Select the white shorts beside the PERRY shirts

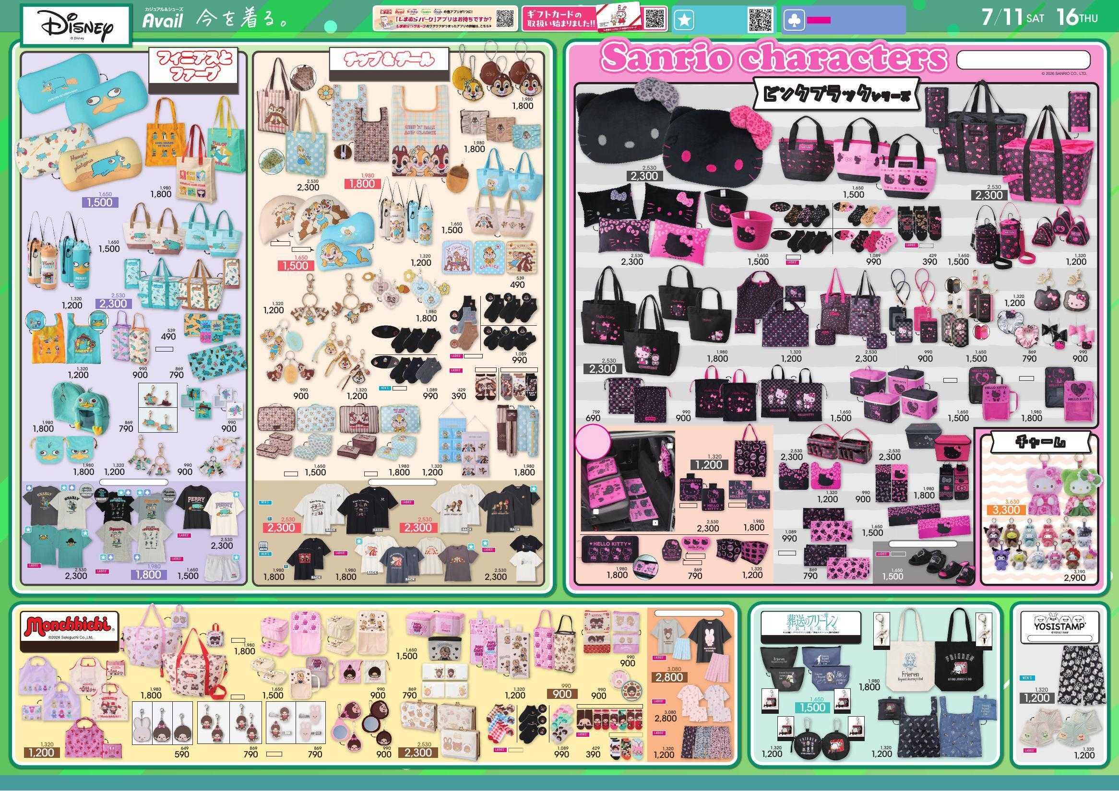coord(223,567)
